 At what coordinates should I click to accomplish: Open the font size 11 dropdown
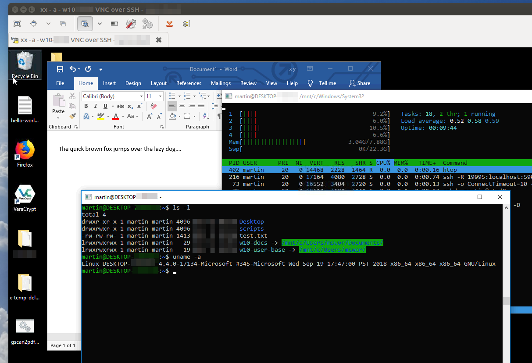161,96
